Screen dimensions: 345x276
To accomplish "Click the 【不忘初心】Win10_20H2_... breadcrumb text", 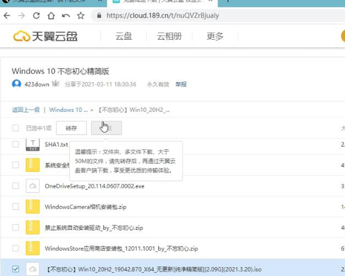I will (133, 109).
